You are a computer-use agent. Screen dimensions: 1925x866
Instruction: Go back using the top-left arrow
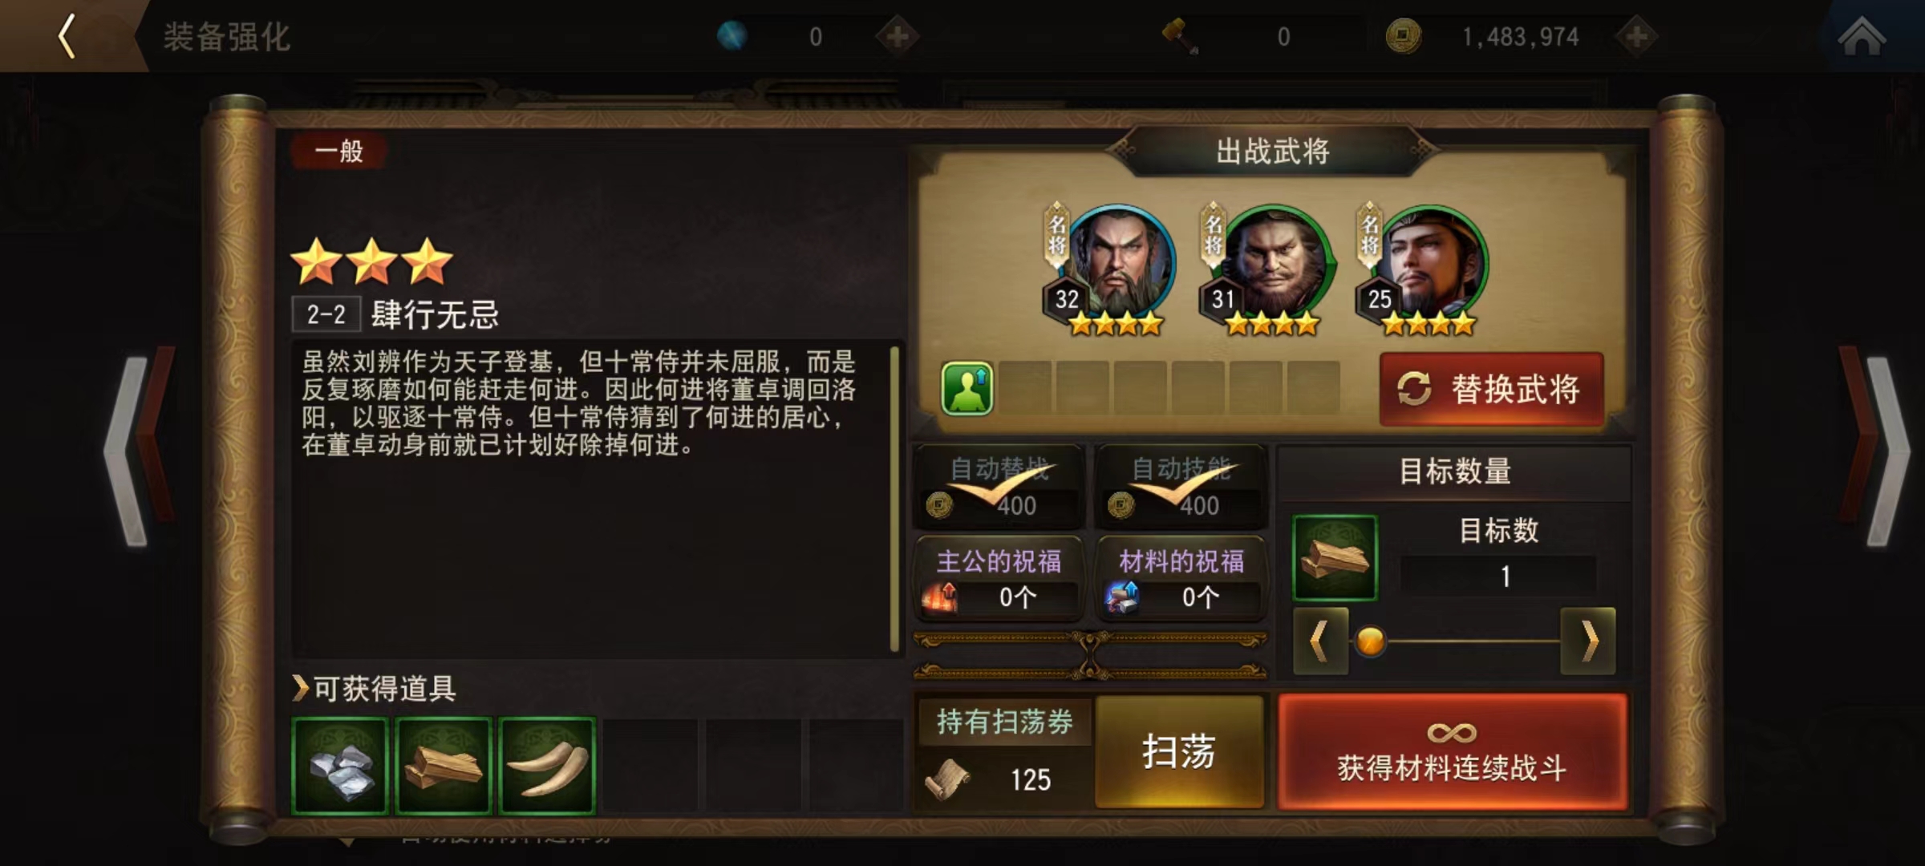click(x=67, y=36)
